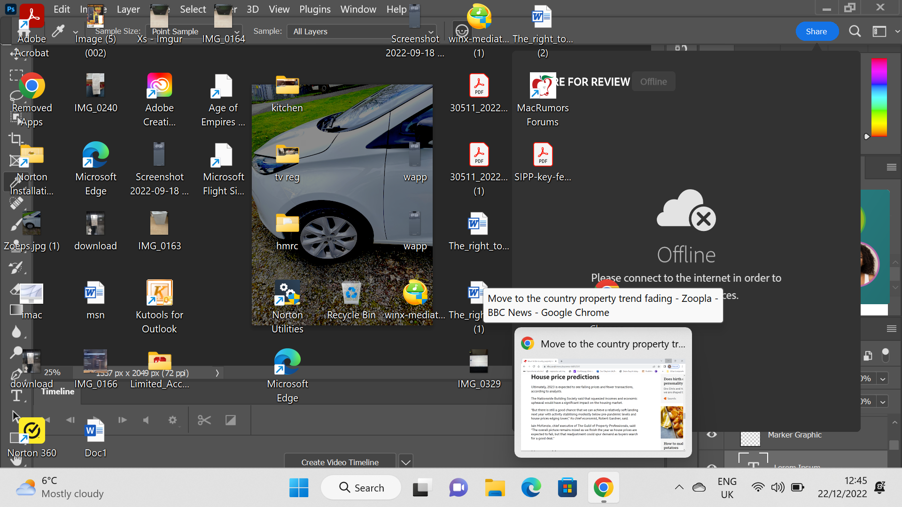Open the Select menu
Screen dimensions: 902x507
click(193, 9)
